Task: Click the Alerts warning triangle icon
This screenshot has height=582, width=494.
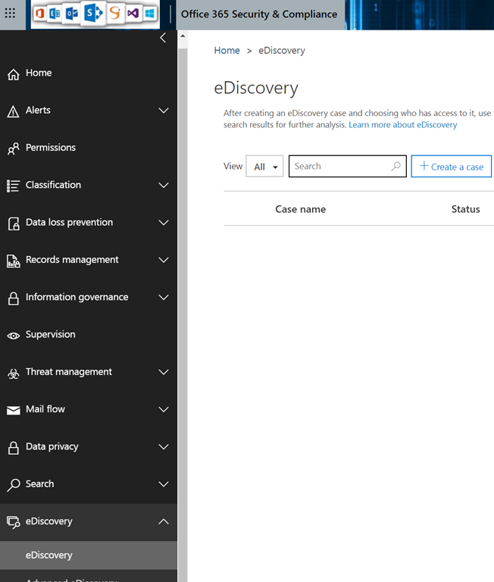Action: [x=13, y=111]
